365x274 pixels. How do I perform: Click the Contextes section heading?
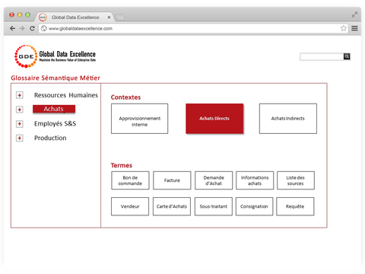[x=125, y=97]
